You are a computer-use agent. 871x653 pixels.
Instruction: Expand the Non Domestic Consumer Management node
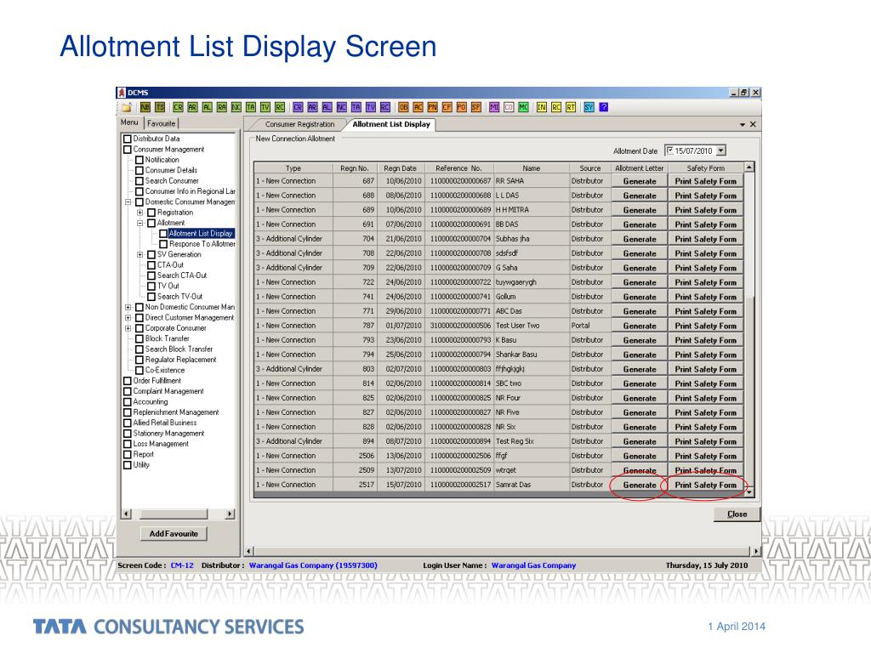[128, 307]
